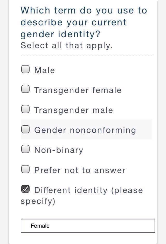Click the 'Male' option label text
Image resolution: width=166 pixels, height=244 pixels.
(45, 70)
